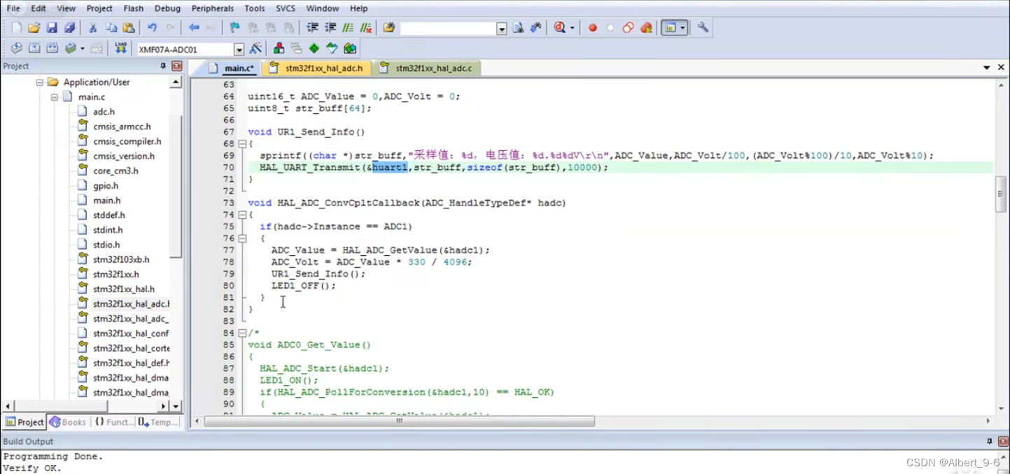Viewport: 1010px width, 474px height.
Task: Start a debug session
Action: [x=558, y=27]
